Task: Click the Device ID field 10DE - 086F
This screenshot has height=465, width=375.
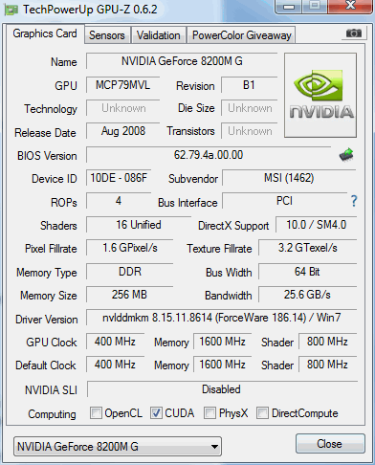Action: pos(119,178)
